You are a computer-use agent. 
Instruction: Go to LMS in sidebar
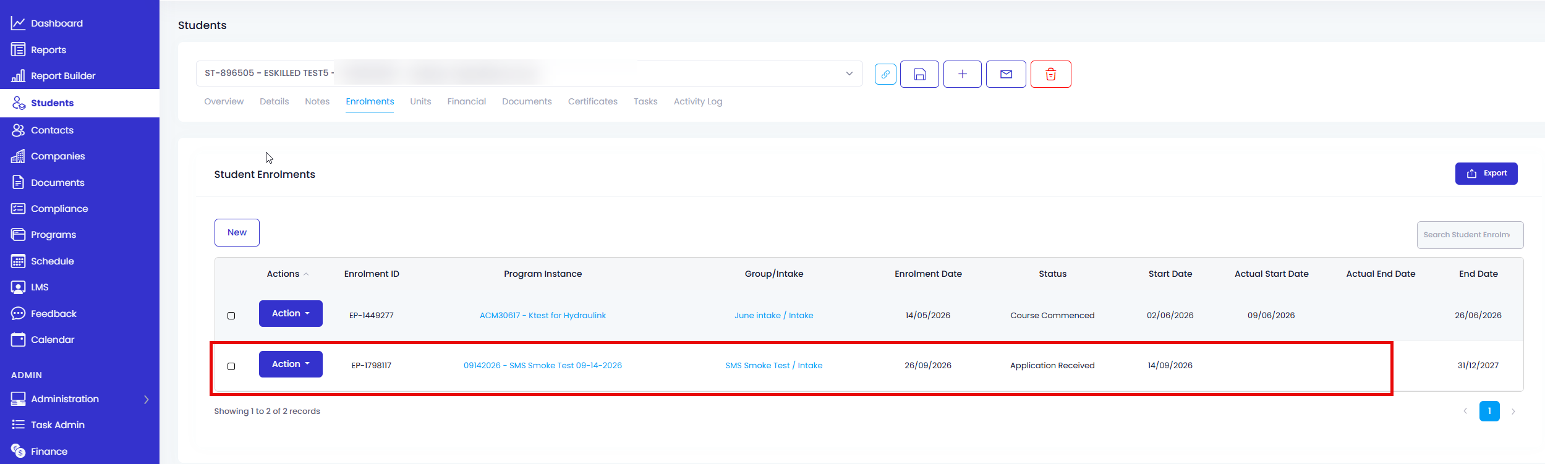click(40, 287)
